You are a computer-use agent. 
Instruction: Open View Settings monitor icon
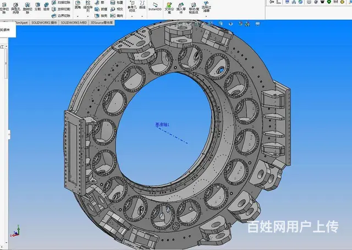[257, 24]
